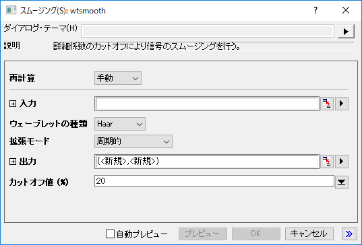Viewport: 362px width, 245px height.
Task: Click the help question mark in title bar
Action: tap(315, 10)
